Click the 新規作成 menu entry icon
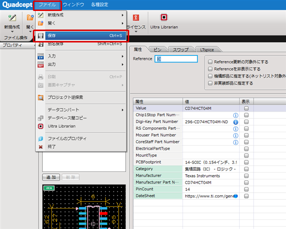Screen dimensions: 286x229 41,15
